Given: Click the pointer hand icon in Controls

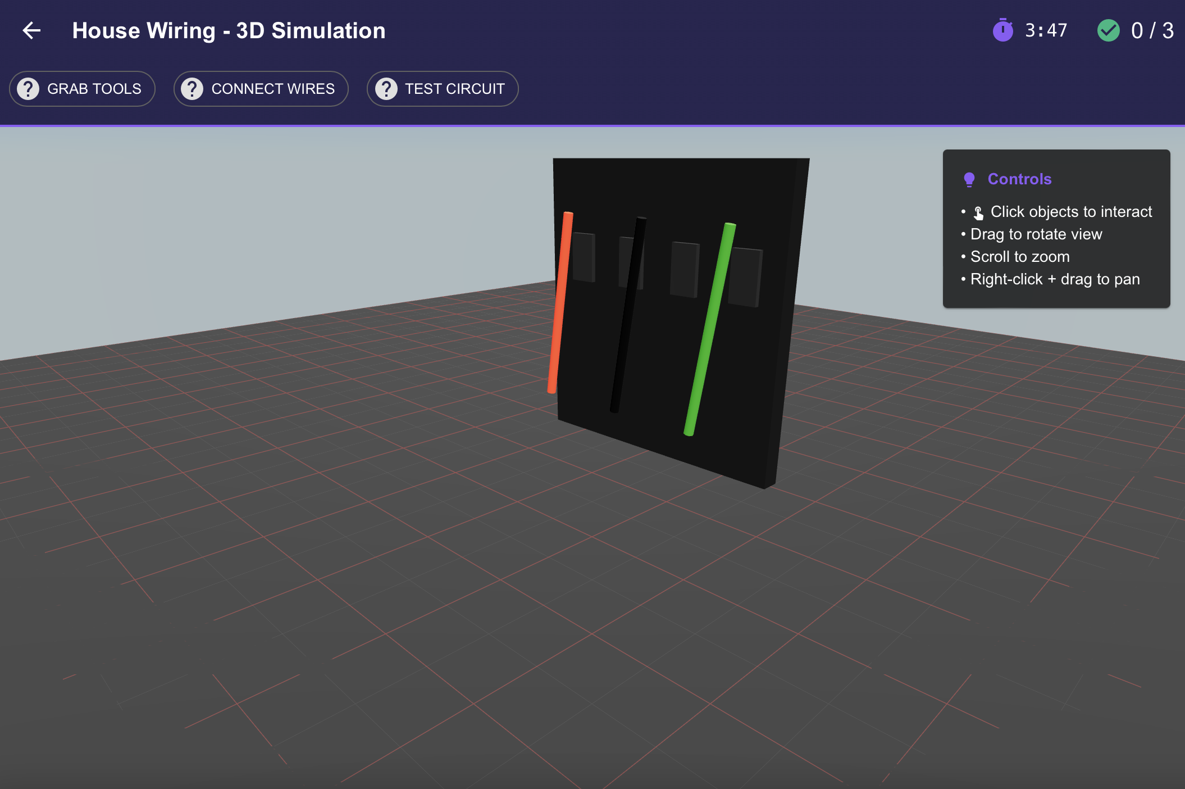Looking at the screenshot, I should pyautogui.click(x=978, y=212).
